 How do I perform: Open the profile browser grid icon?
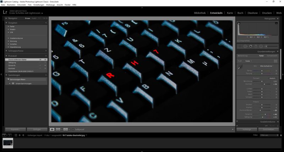point(275,61)
